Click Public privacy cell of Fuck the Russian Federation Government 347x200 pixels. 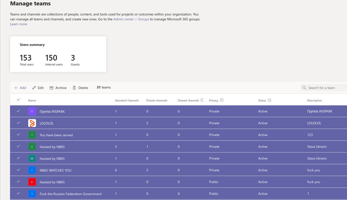[x=214, y=194]
